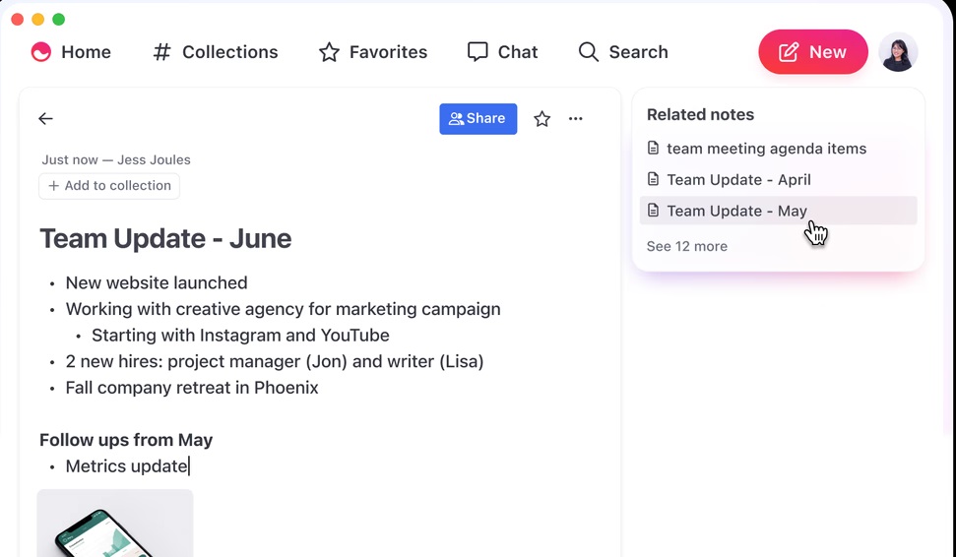Screen dimensions: 956x557
Task: Open Favorites in the navigation
Action: [x=373, y=52]
